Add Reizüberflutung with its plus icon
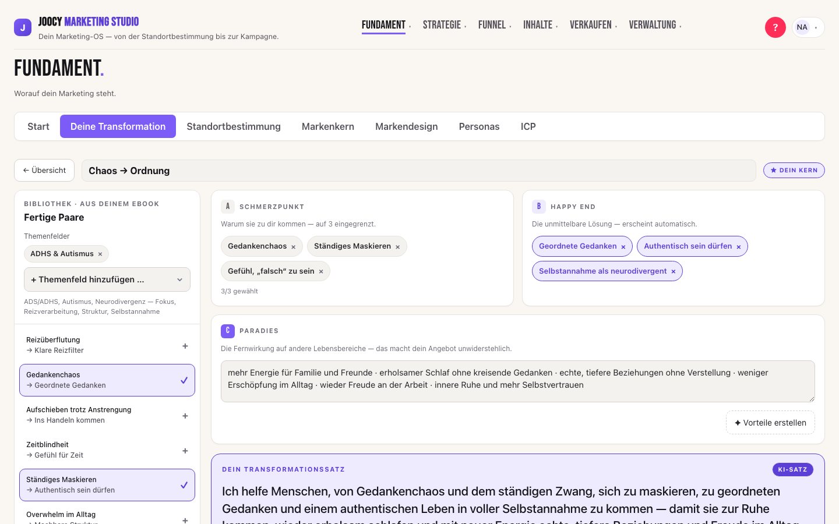This screenshot has width=839, height=524. [x=185, y=346]
